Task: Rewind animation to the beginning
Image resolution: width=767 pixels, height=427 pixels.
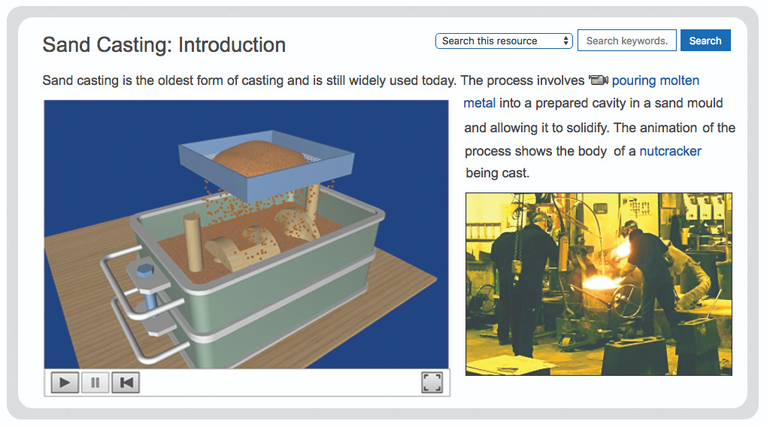Action: tap(126, 383)
